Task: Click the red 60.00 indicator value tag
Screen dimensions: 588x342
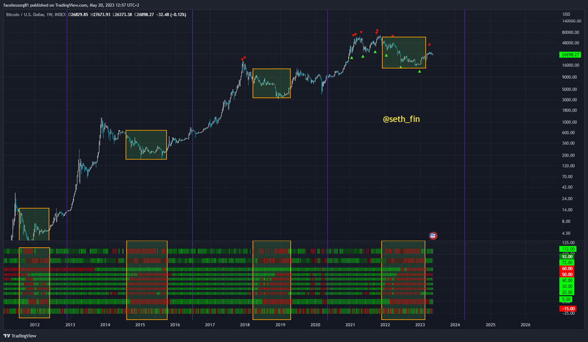Action: [x=567, y=269]
